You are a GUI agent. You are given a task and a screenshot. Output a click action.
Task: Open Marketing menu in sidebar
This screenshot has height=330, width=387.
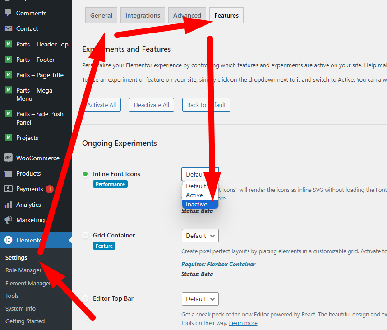point(31,220)
